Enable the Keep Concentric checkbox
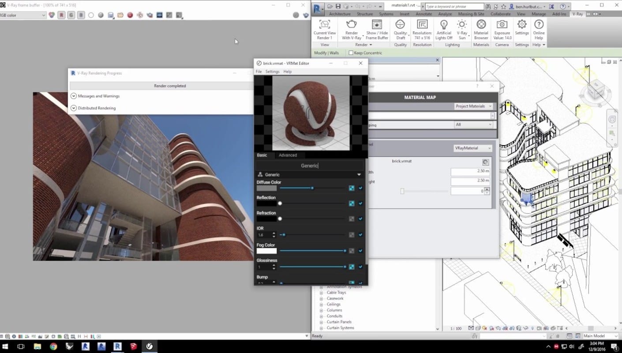622x353 pixels. (351, 53)
